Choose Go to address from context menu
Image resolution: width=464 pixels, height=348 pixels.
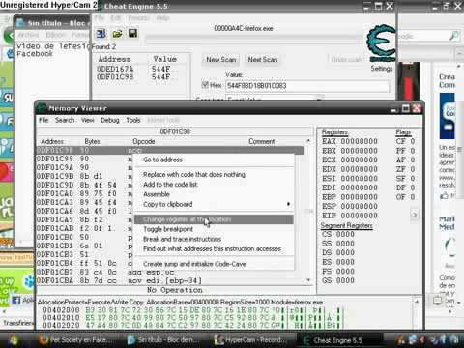214,159
